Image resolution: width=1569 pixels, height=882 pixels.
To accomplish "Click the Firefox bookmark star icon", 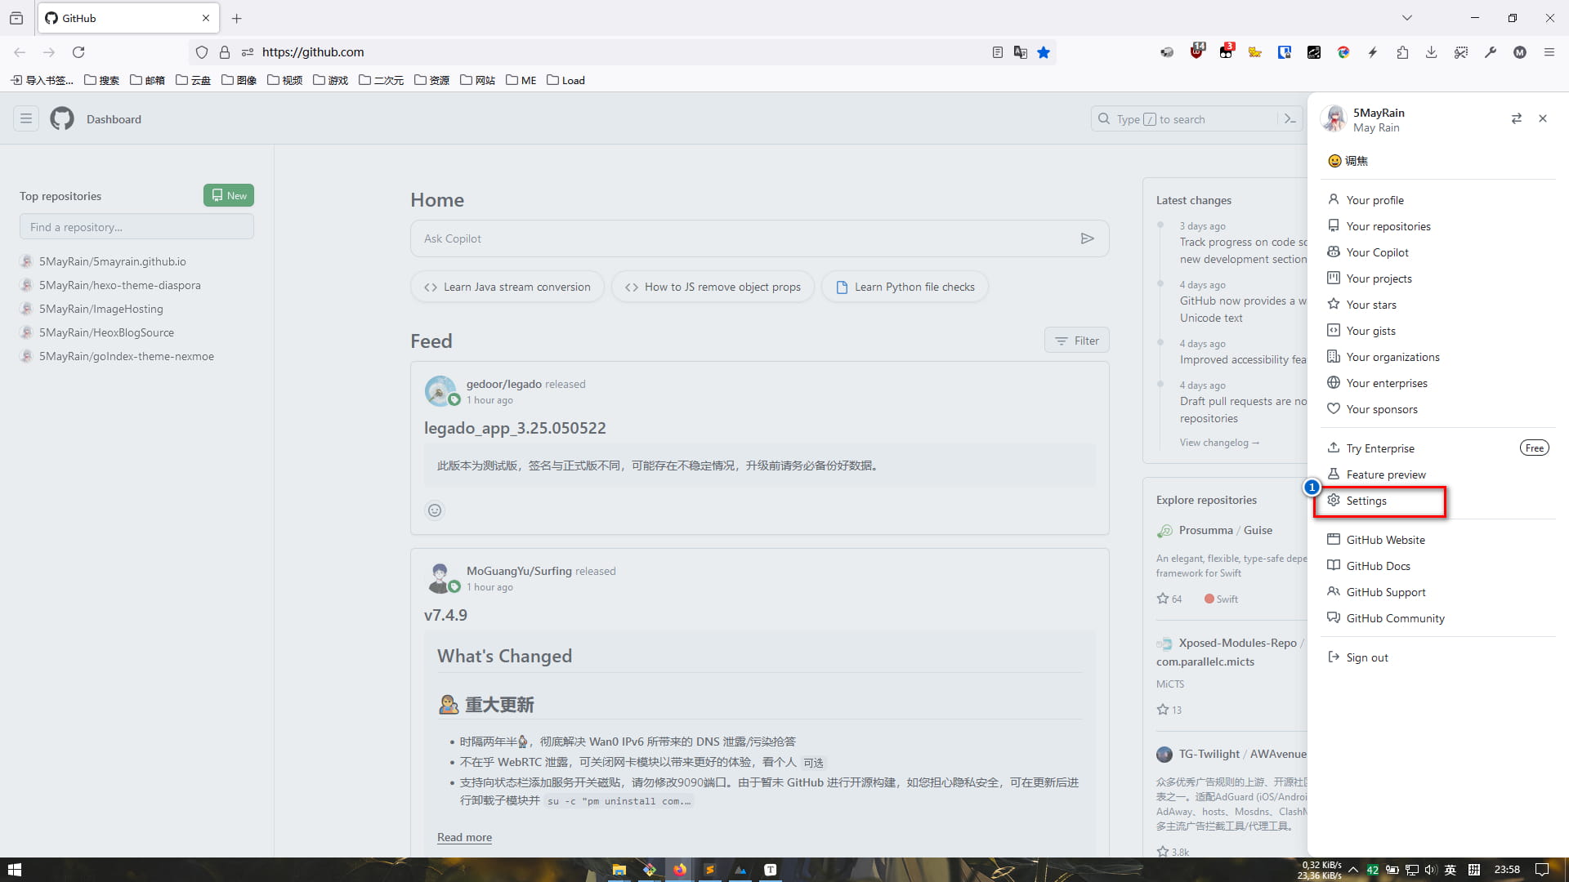I will click(x=1044, y=52).
